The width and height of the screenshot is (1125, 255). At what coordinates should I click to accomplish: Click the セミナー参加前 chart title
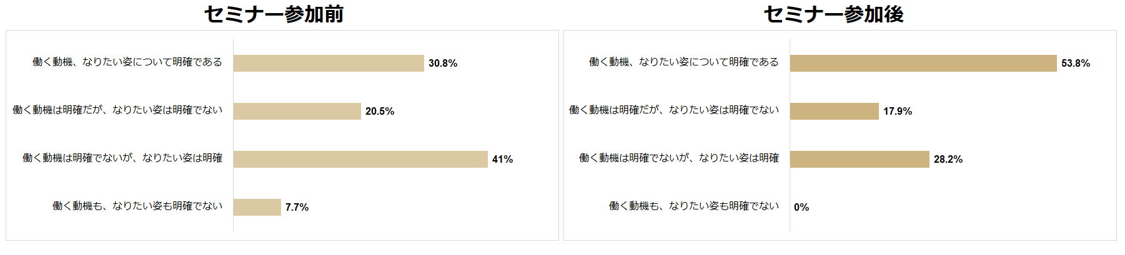click(274, 14)
